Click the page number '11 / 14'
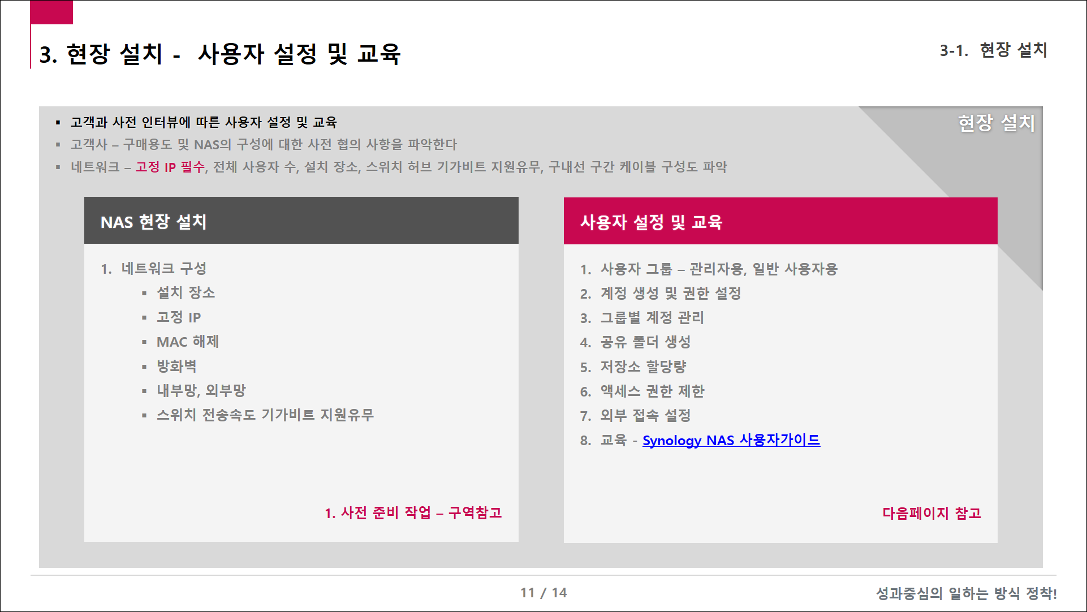 (543, 593)
